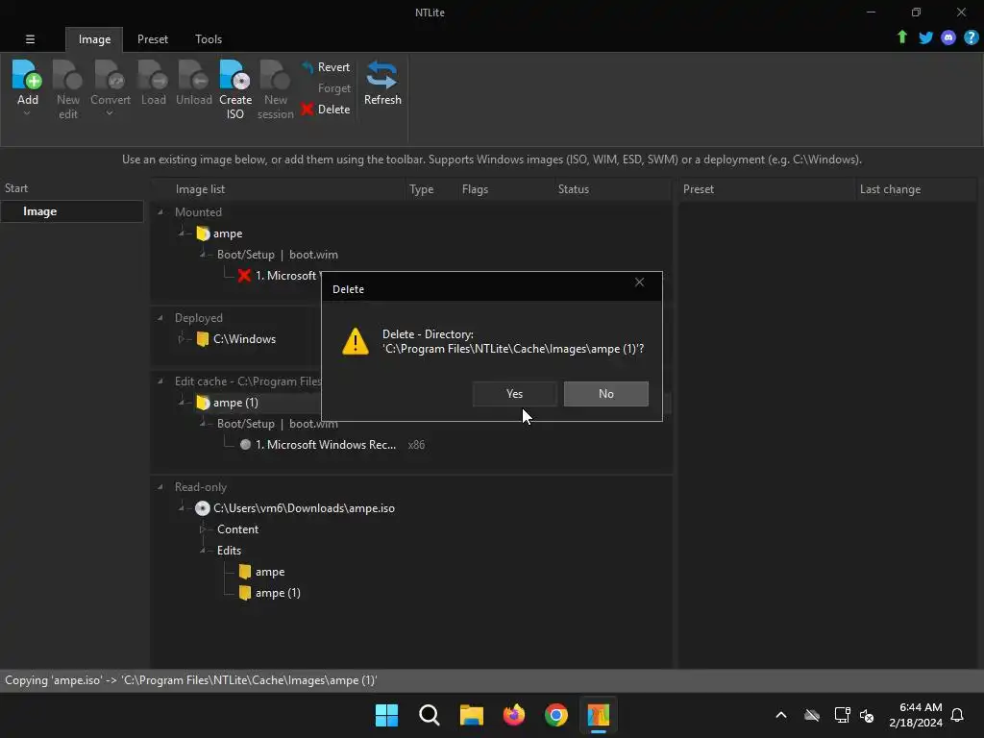Expand the Content node
This screenshot has width=984, height=738.
[203, 529]
